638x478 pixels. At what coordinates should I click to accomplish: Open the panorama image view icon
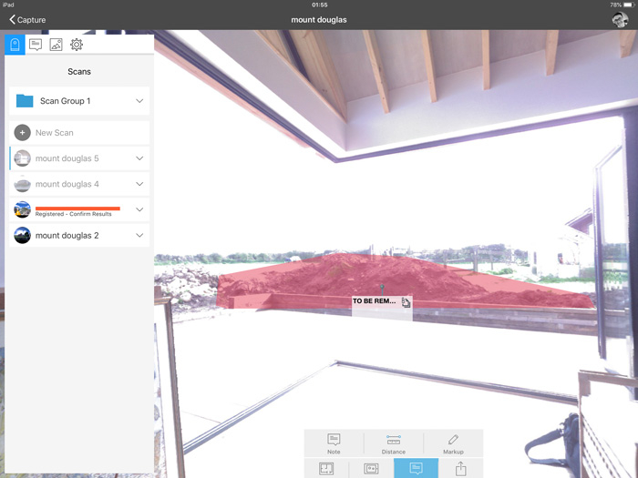point(371,469)
